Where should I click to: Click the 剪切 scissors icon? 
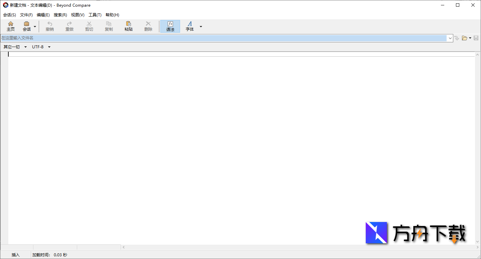point(89,24)
